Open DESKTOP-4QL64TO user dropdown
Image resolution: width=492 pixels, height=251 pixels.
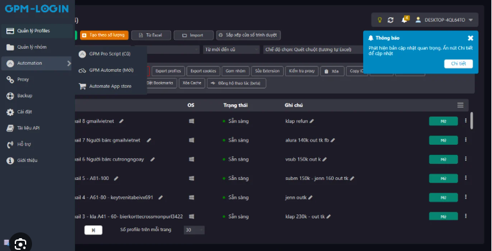coord(445,20)
